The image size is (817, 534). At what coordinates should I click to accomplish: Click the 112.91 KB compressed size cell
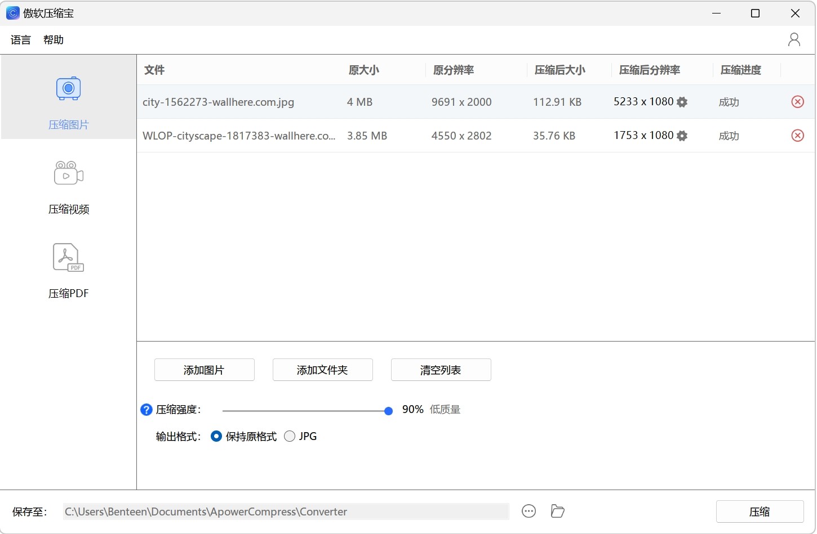coord(557,102)
